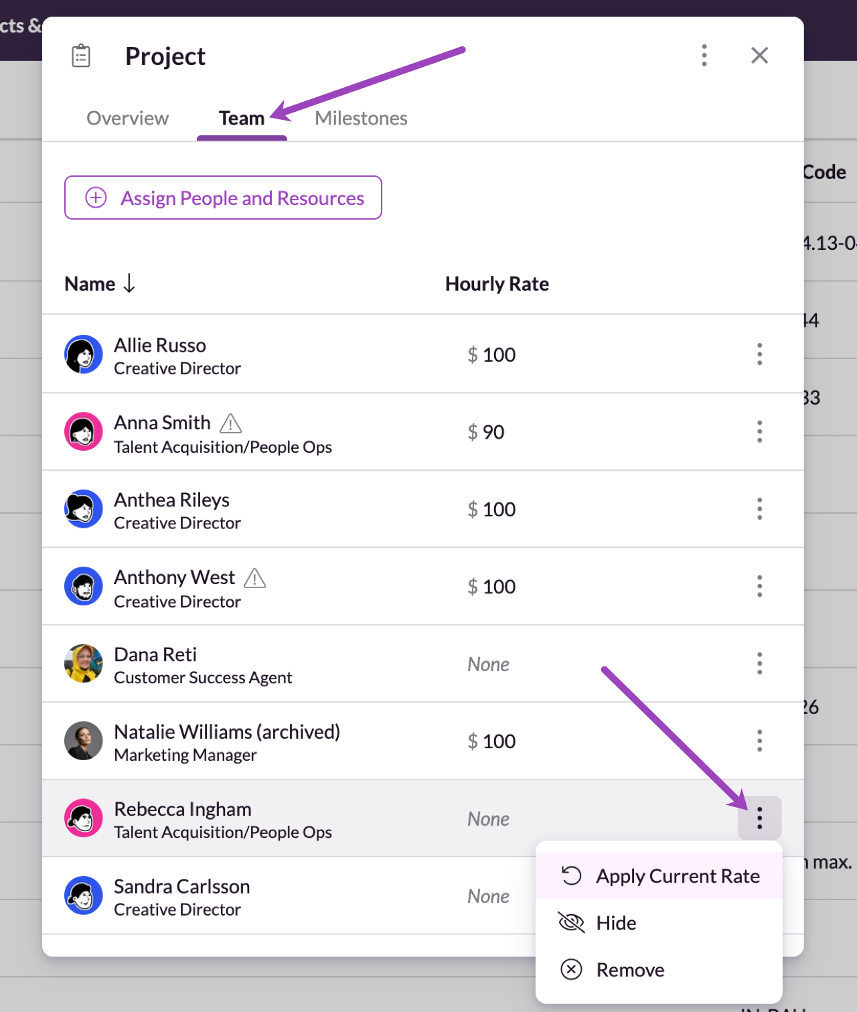Click Allie Russo's avatar
The width and height of the screenshot is (857, 1012).
[84, 354]
